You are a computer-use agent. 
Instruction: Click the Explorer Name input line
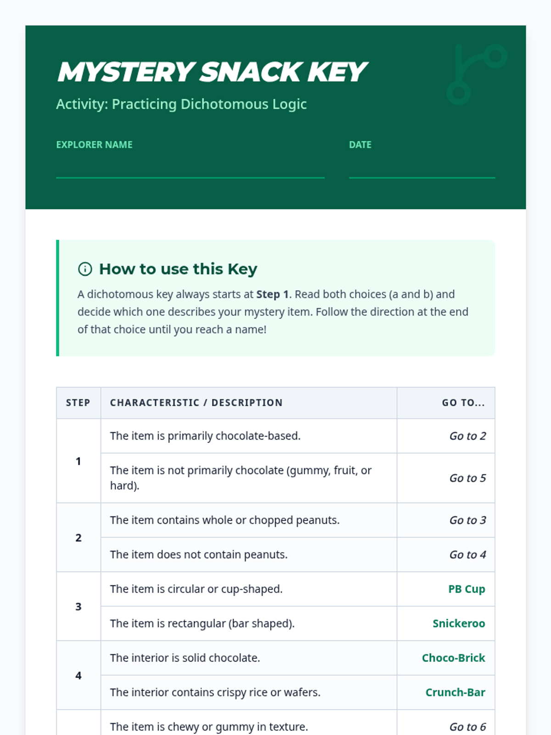190,168
